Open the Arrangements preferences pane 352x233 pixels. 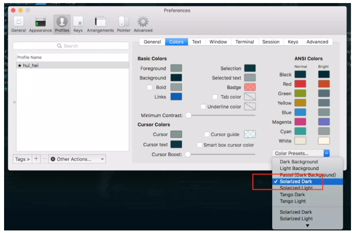click(x=100, y=23)
